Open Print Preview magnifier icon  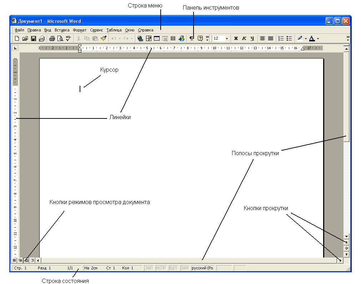[60, 39]
